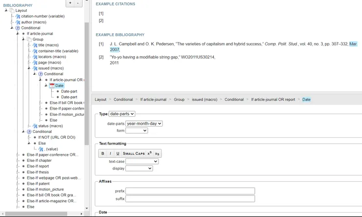Click the tree vertical scrollbar thumb
Image resolution: width=362 pixels, height=217 pixels.
point(87,84)
